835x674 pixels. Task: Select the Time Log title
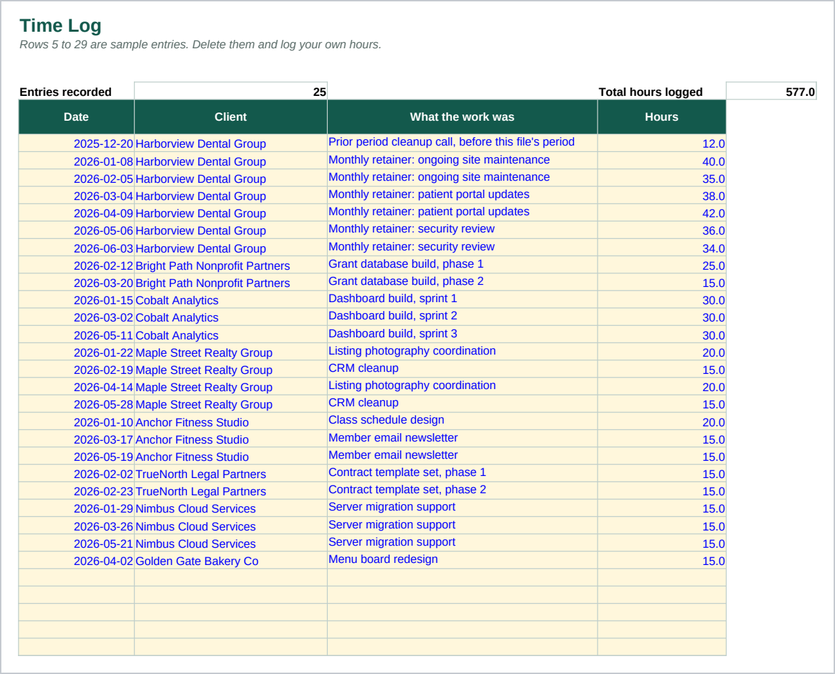[x=61, y=26]
